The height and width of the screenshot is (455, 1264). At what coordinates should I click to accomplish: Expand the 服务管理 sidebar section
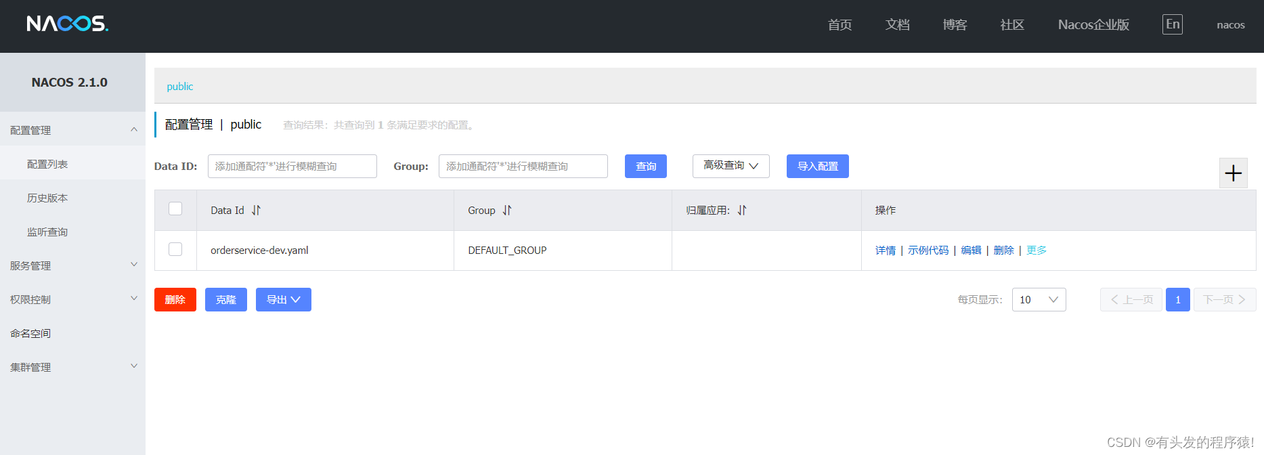point(72,265)
